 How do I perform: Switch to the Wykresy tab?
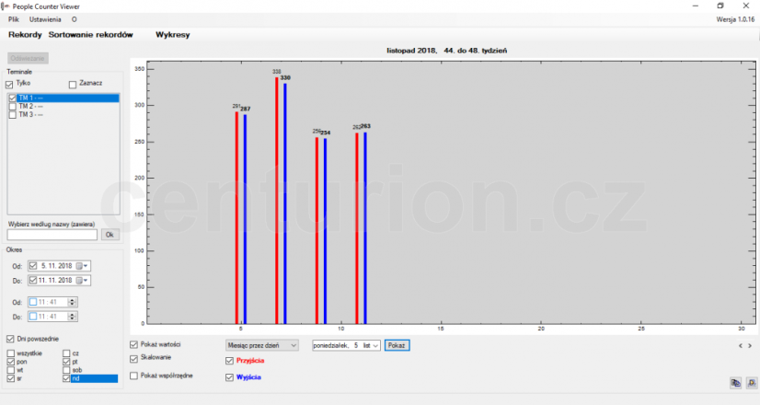pos(173,35)
